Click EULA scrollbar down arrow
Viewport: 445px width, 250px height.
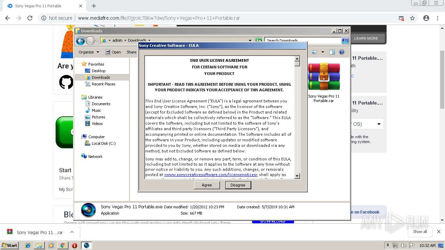pyautogui.click(x=297, y=176)
